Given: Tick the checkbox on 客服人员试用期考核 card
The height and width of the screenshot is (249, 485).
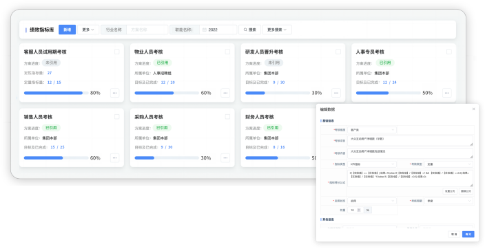Looking at the screenshot, I should point(117,52).
